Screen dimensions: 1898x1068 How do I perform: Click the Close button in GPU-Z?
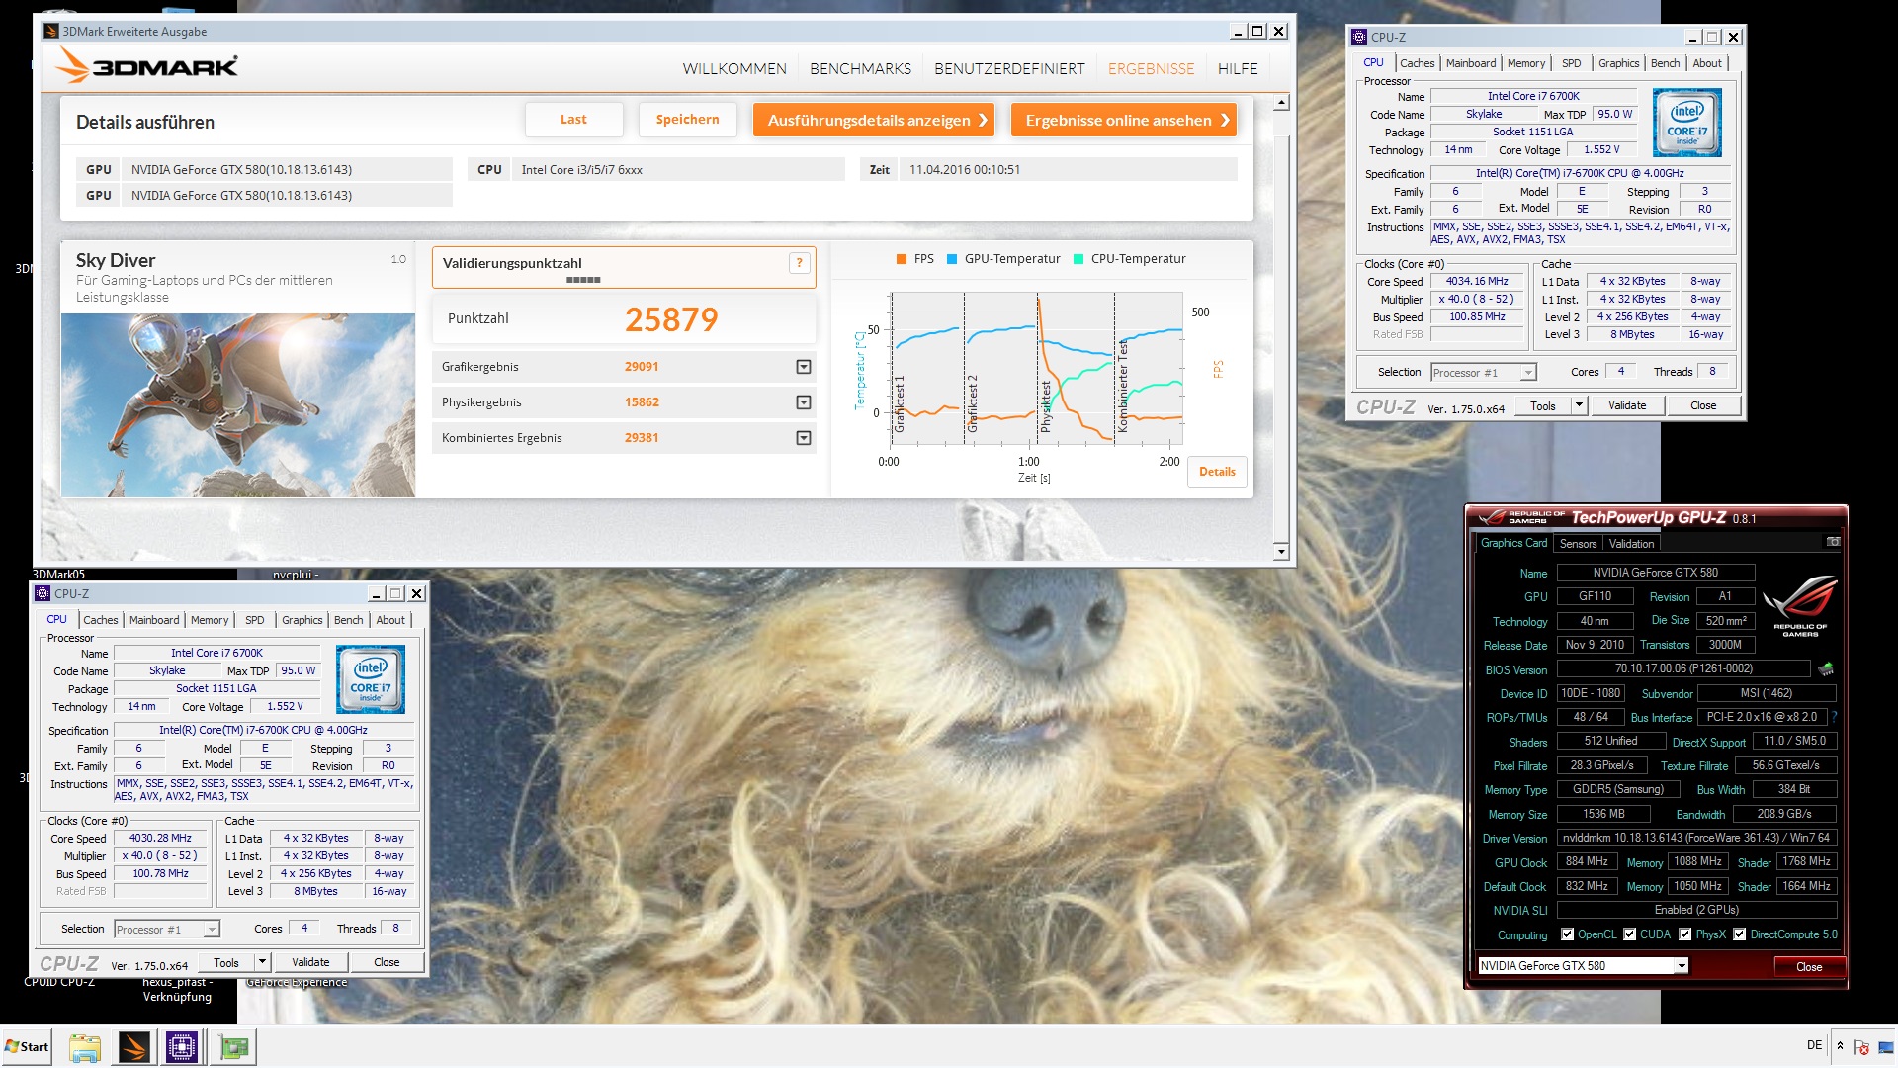point(1809,967)
